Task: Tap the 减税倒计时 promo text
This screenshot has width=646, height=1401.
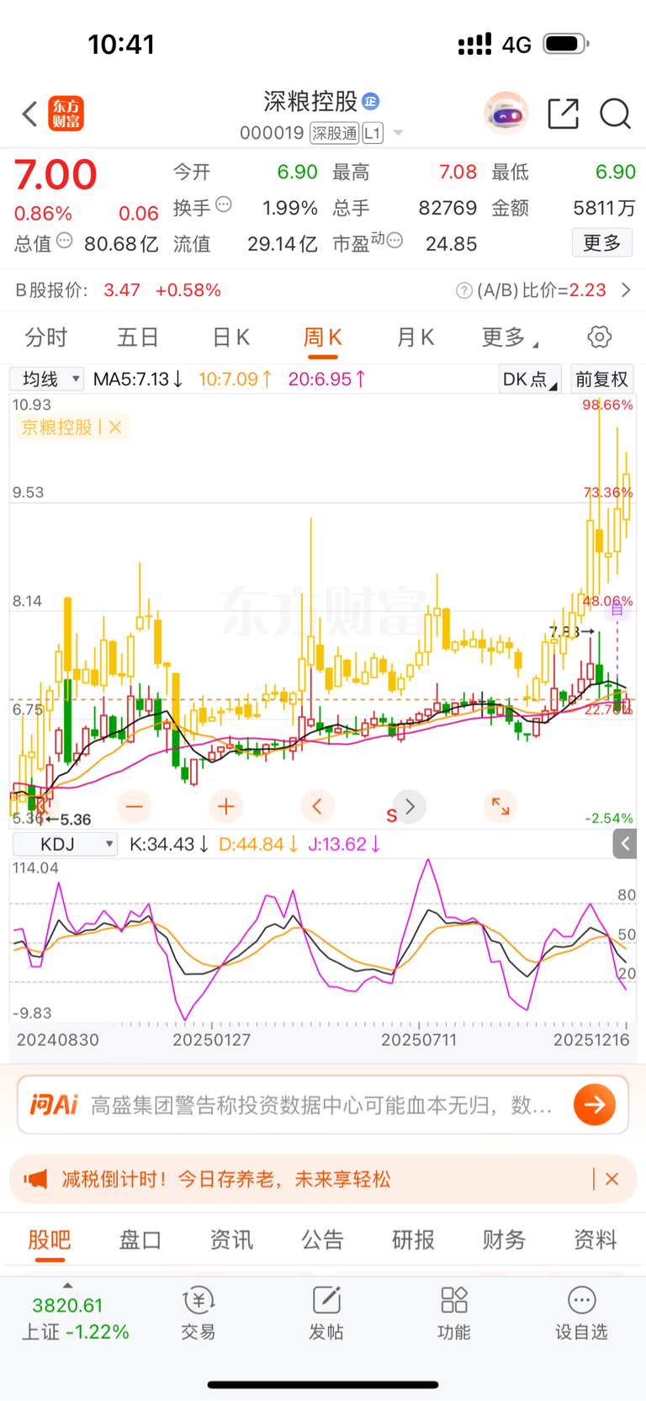Action: 226,1179
